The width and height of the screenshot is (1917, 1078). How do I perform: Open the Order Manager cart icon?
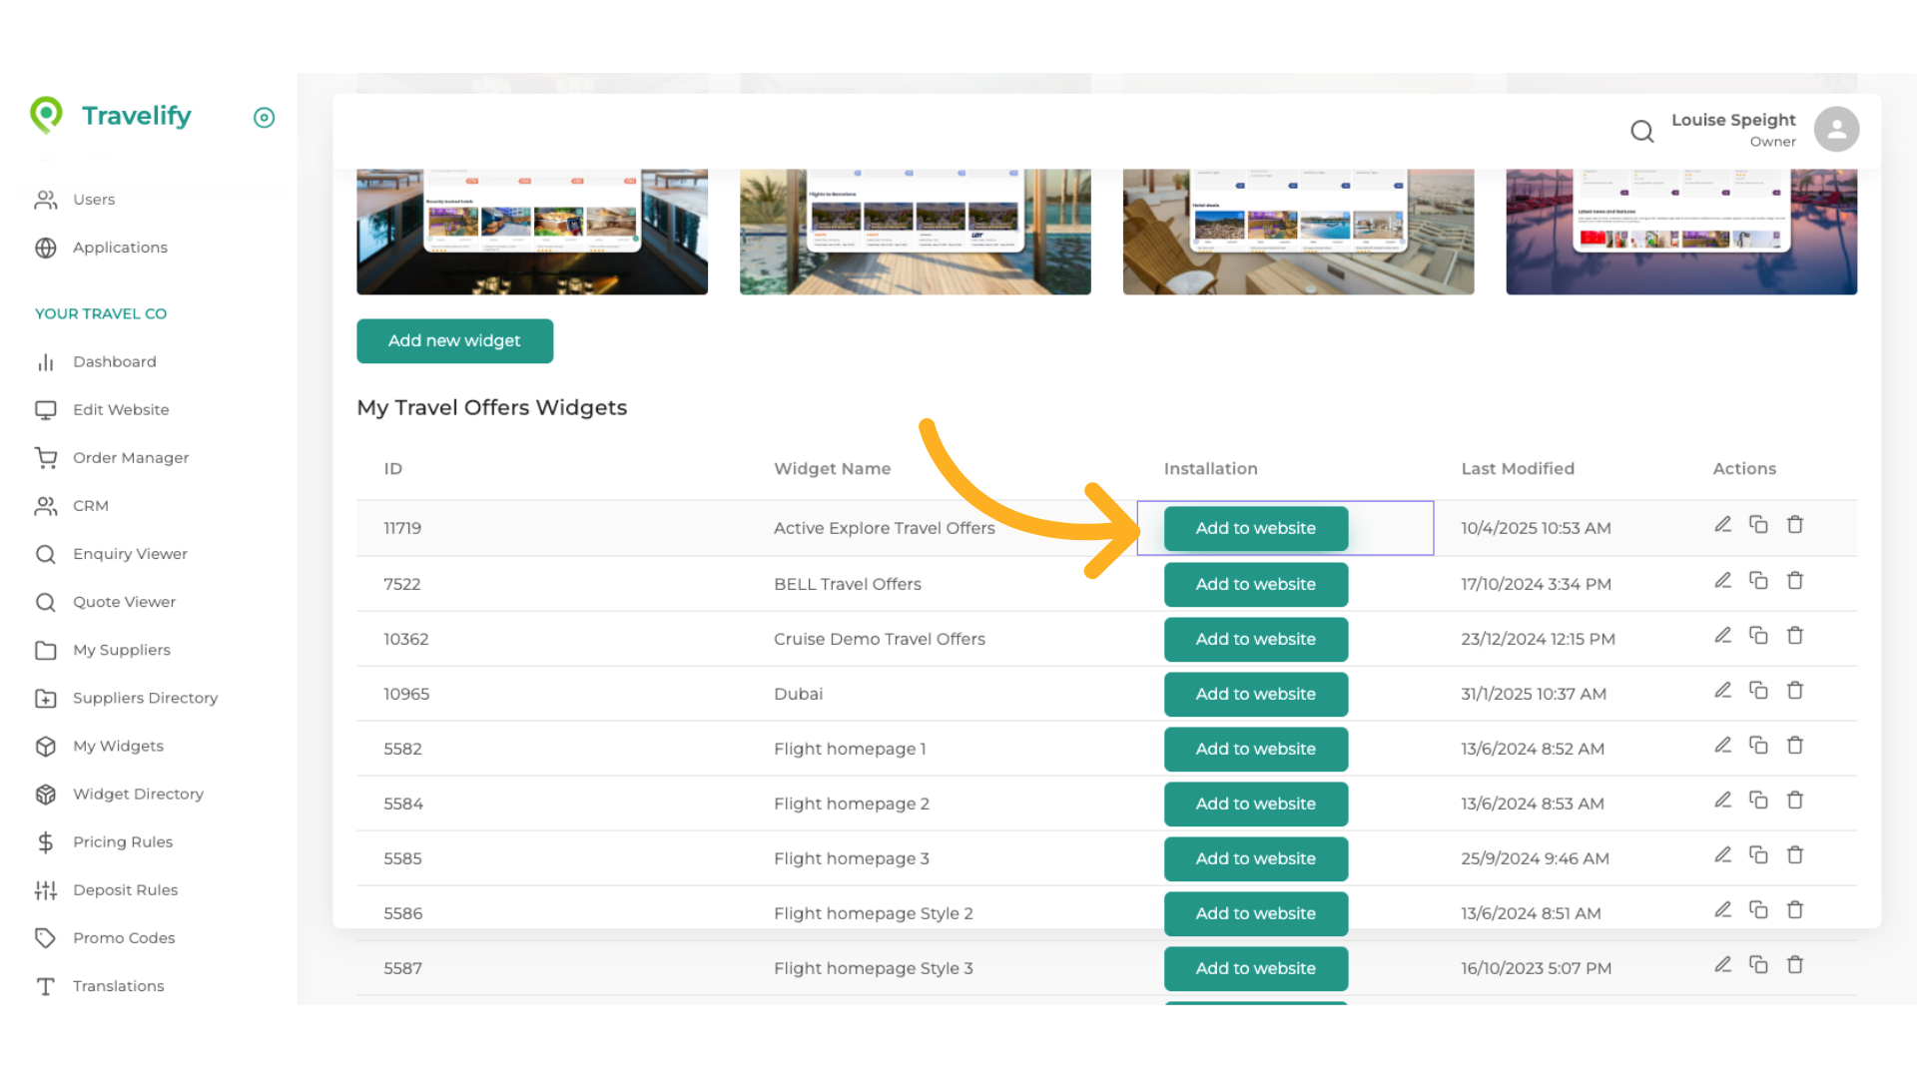pos(46,457)
